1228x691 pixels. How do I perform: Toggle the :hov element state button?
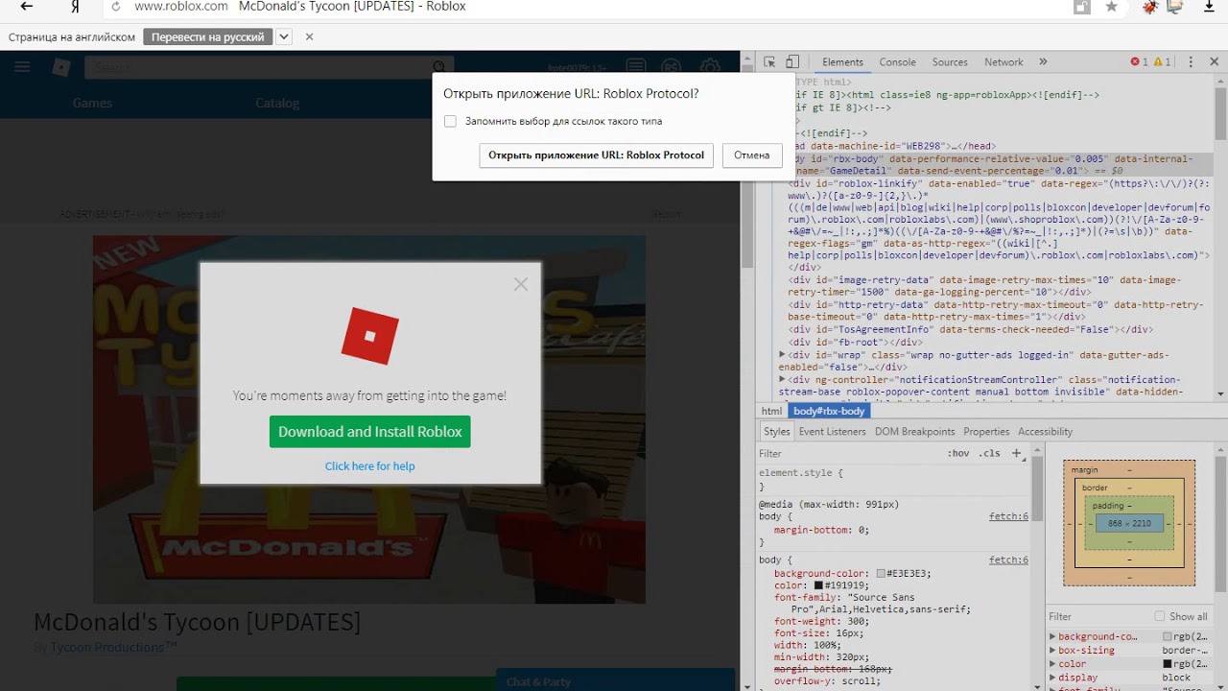958,454
